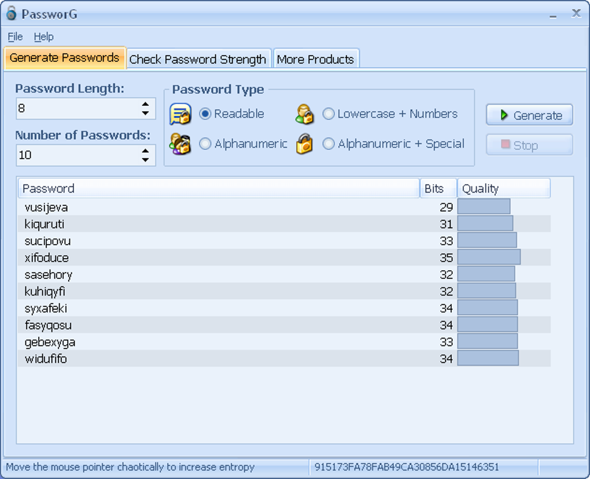Sort by the Password column header
Viewport: 590px width, 479px height.
(x=219, y=188)
